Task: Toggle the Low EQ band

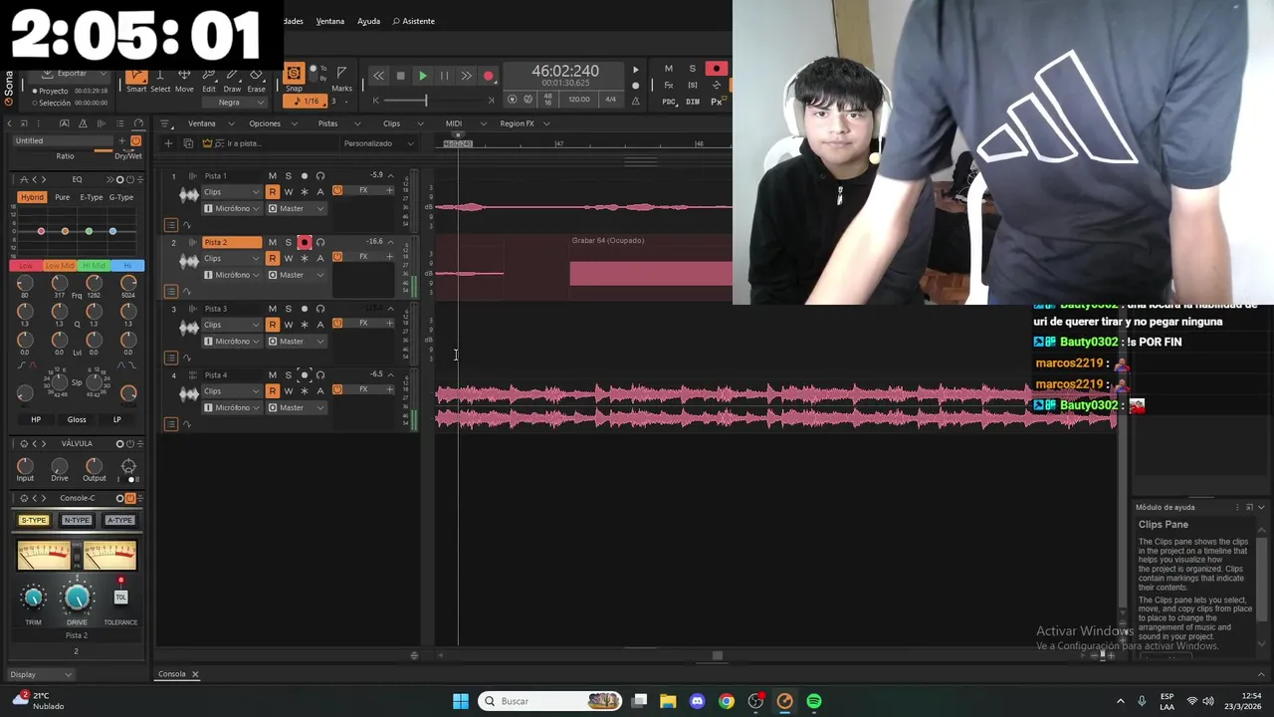Action: 26,265
